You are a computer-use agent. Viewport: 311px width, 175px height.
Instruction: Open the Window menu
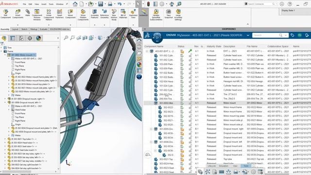pos(59,4)
